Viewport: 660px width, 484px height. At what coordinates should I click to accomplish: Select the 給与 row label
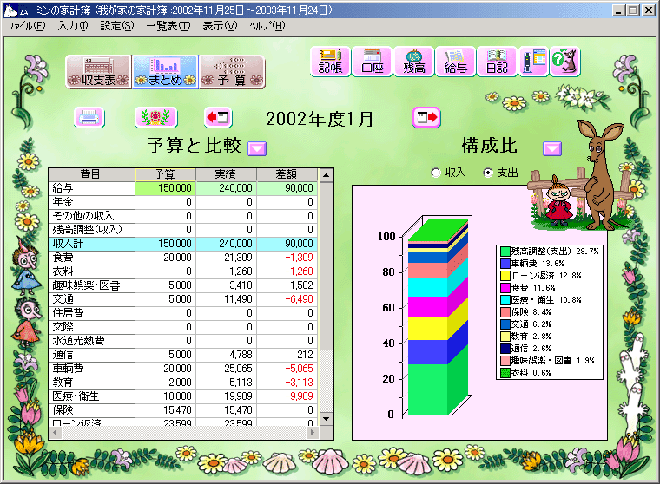click(x=91, y=188)
